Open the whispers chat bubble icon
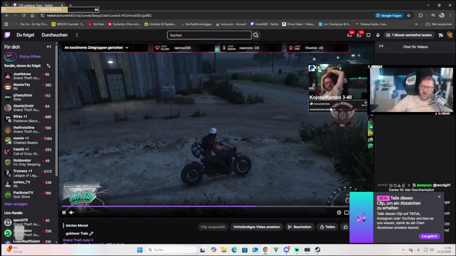Image resolution: width=456 pixels, height=256 pixels. tap(368, 35)
